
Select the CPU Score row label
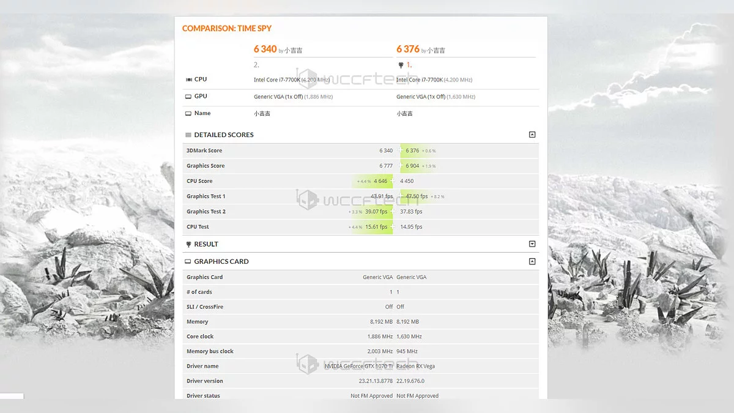[x=199, y=181]
